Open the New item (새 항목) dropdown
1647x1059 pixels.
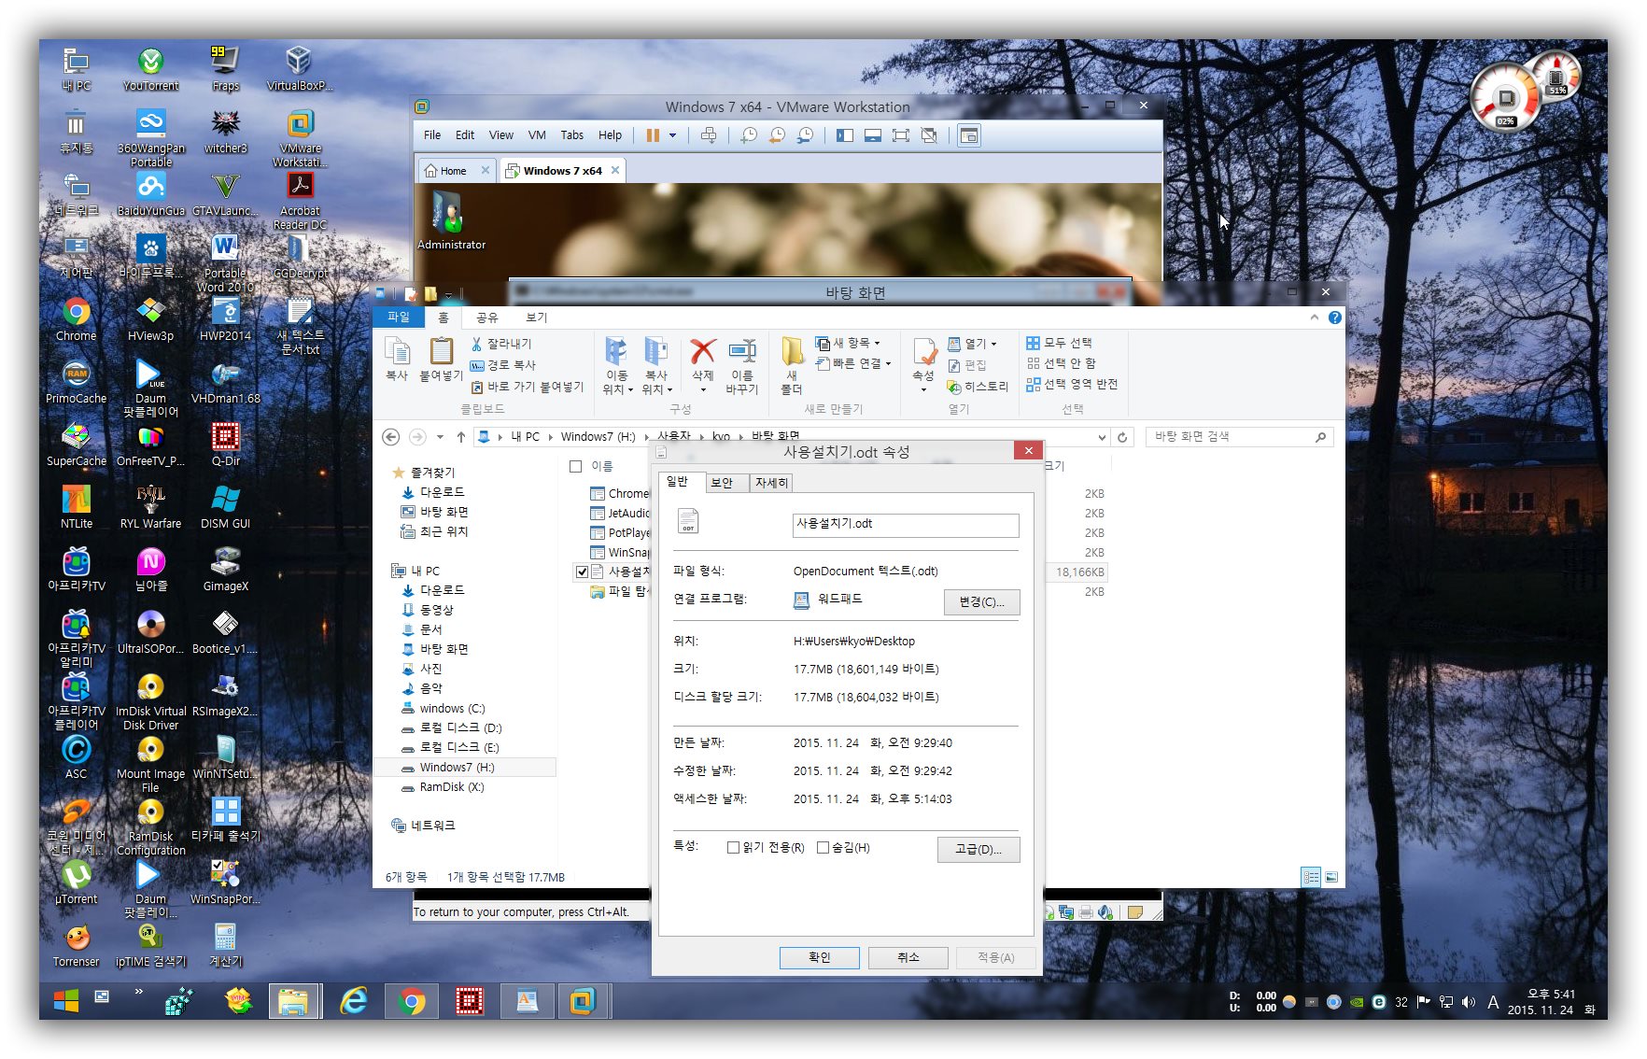[848, 343]
